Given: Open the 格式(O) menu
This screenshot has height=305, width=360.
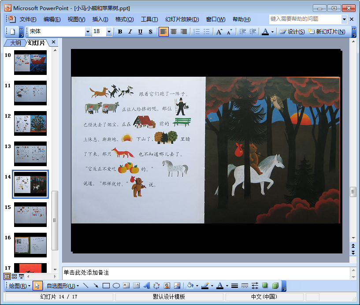Looking at the screenshot, I should (124, 19).
